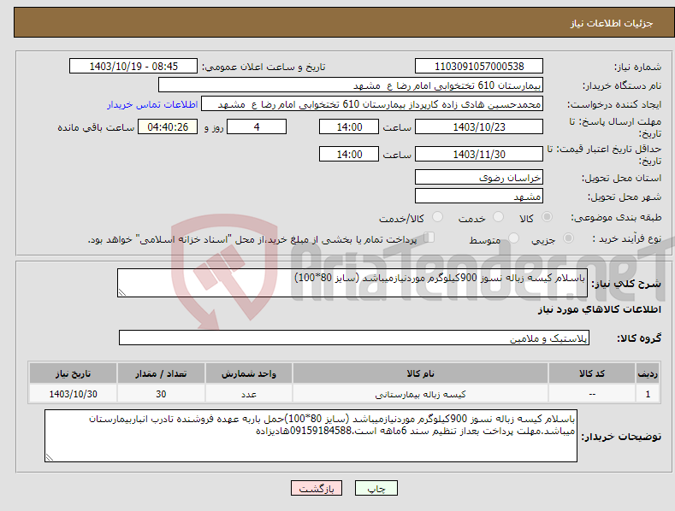Click the شرح کلی نیاز text area

click(x=352, y=283)
